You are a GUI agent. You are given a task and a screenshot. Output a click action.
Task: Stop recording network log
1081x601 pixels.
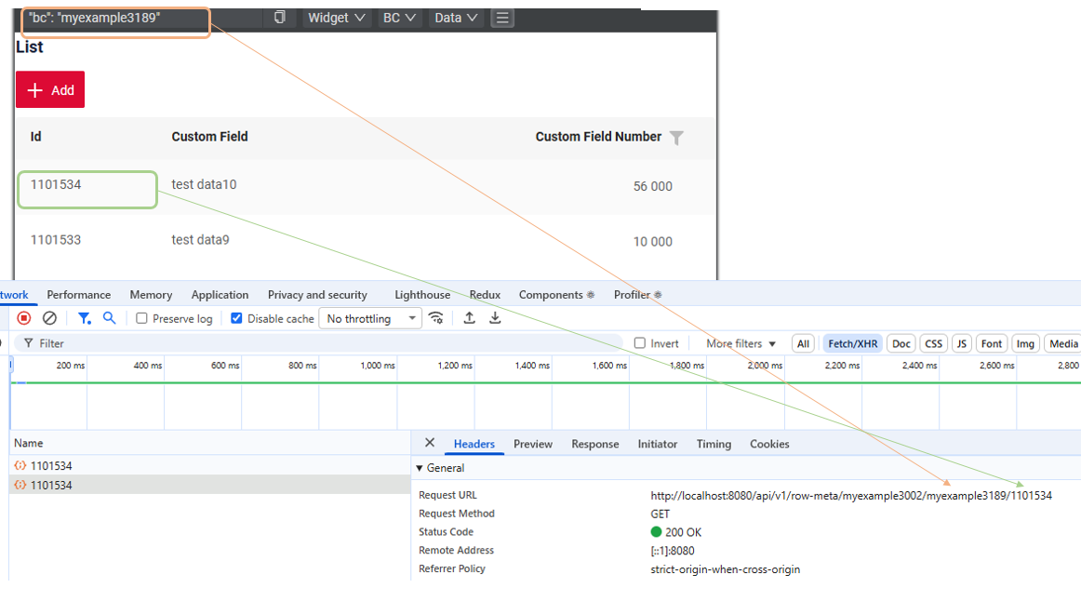click(24, 318)
